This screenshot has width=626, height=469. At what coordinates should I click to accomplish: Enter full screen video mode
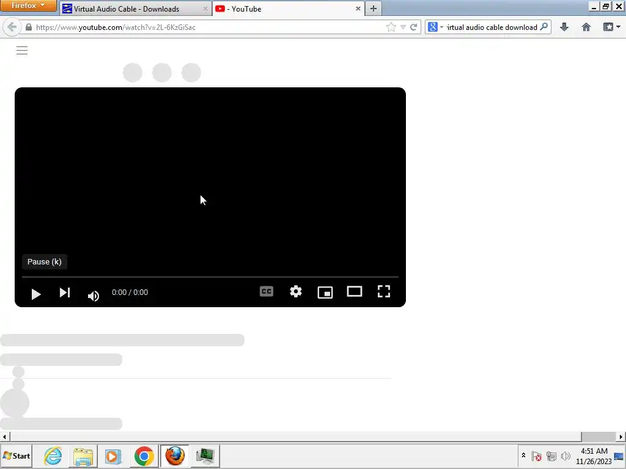(384, 291)
